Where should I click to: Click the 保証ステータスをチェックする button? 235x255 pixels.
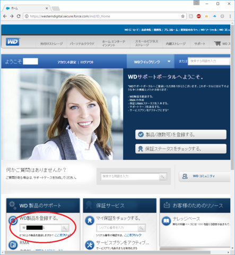tap(181, 149)
